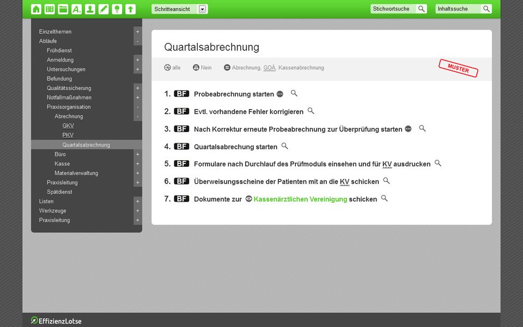
Task: Open the book/overview icon in toolbar
Action: [50, 9]
